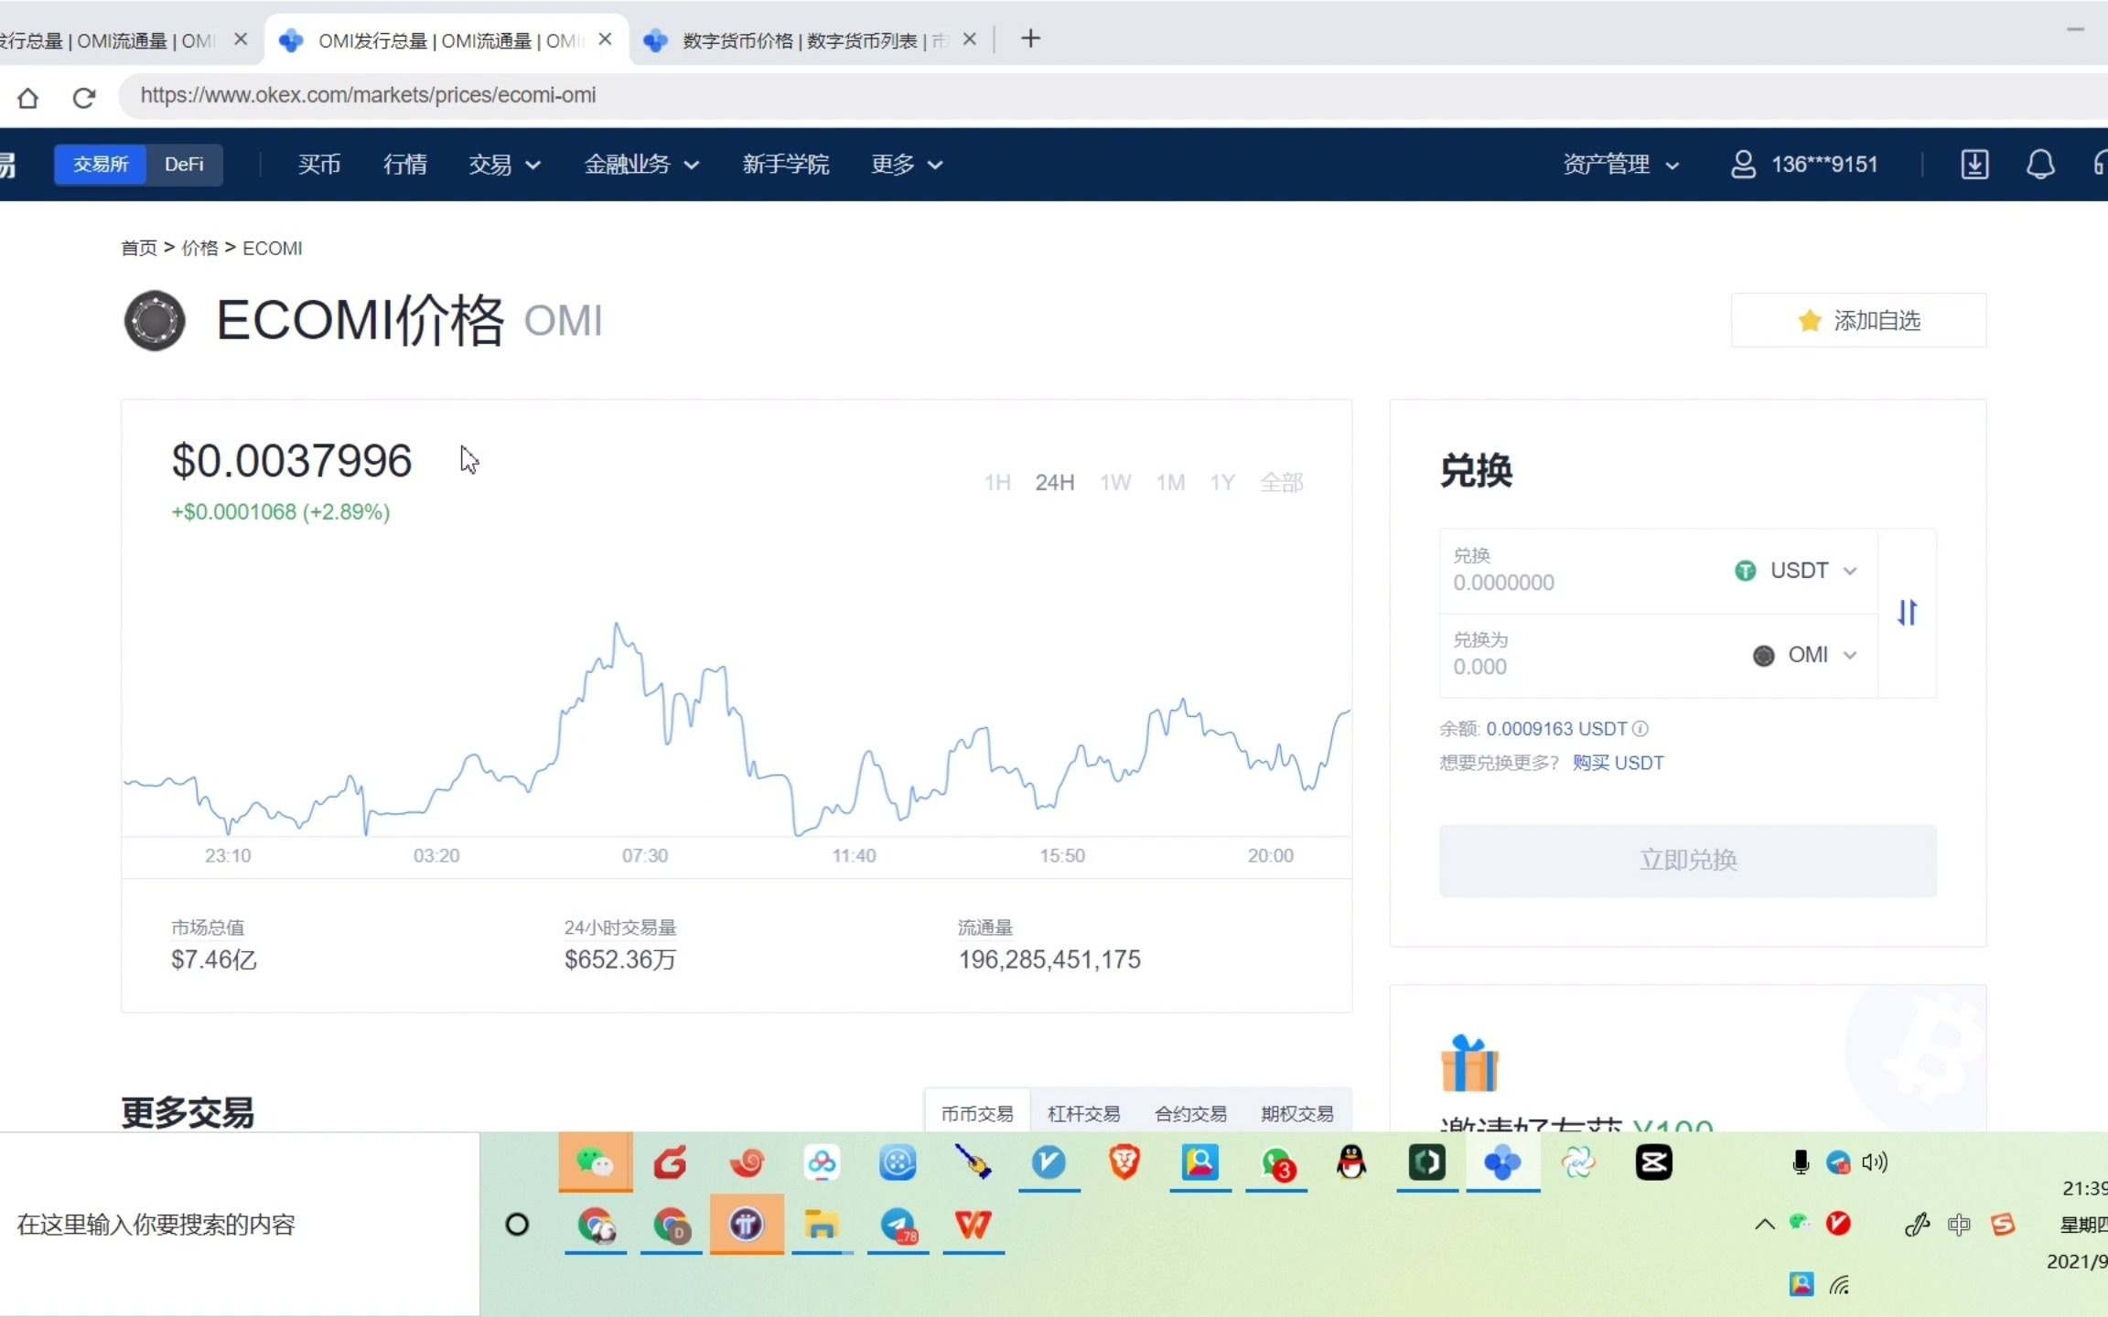
Task: Click the download app icon in header
Action: point(1974,165)
